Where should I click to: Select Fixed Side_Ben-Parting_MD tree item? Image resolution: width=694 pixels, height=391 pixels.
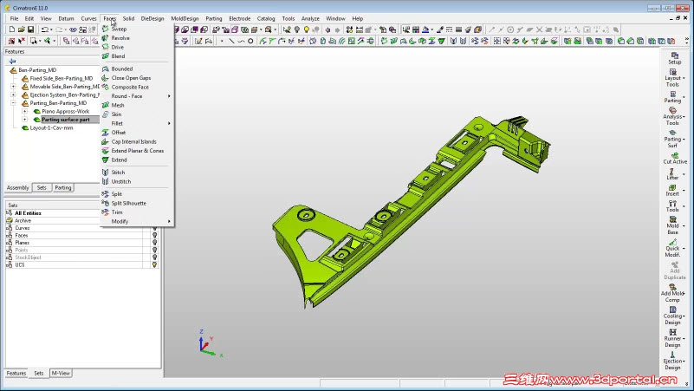(x=61, y=78)
